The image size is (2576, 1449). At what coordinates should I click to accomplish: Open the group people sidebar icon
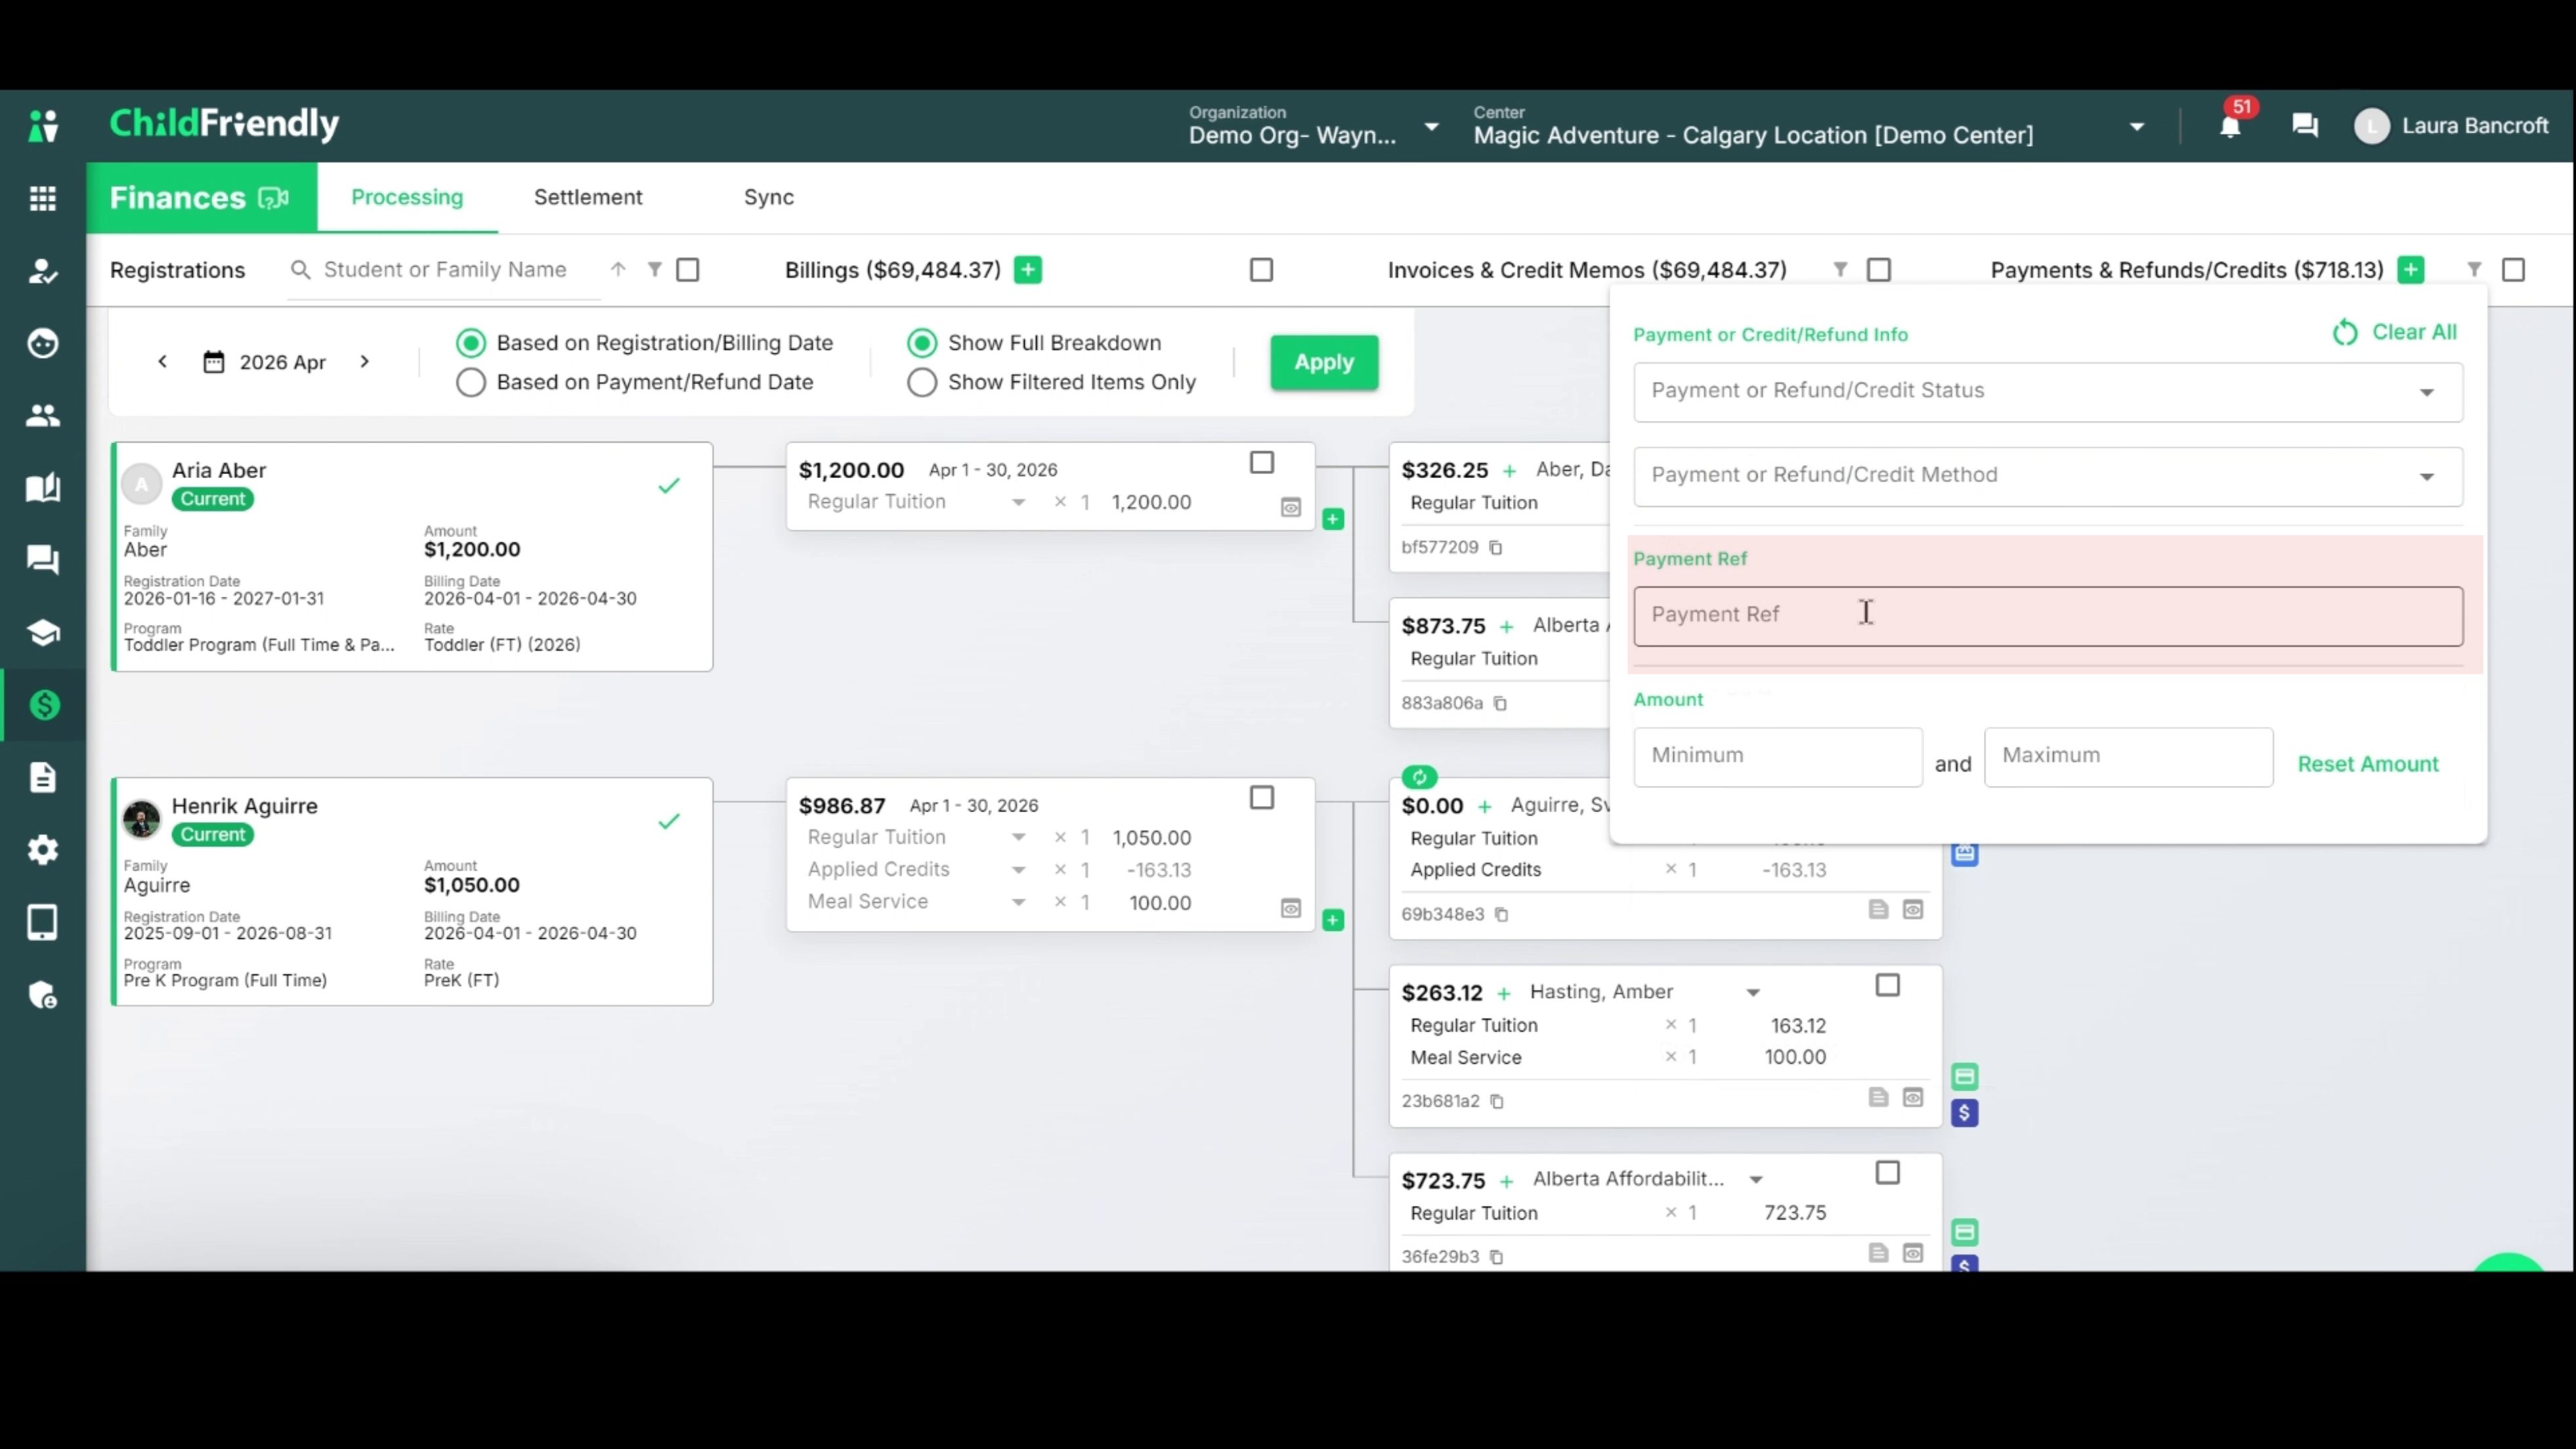tap(43, 416)
